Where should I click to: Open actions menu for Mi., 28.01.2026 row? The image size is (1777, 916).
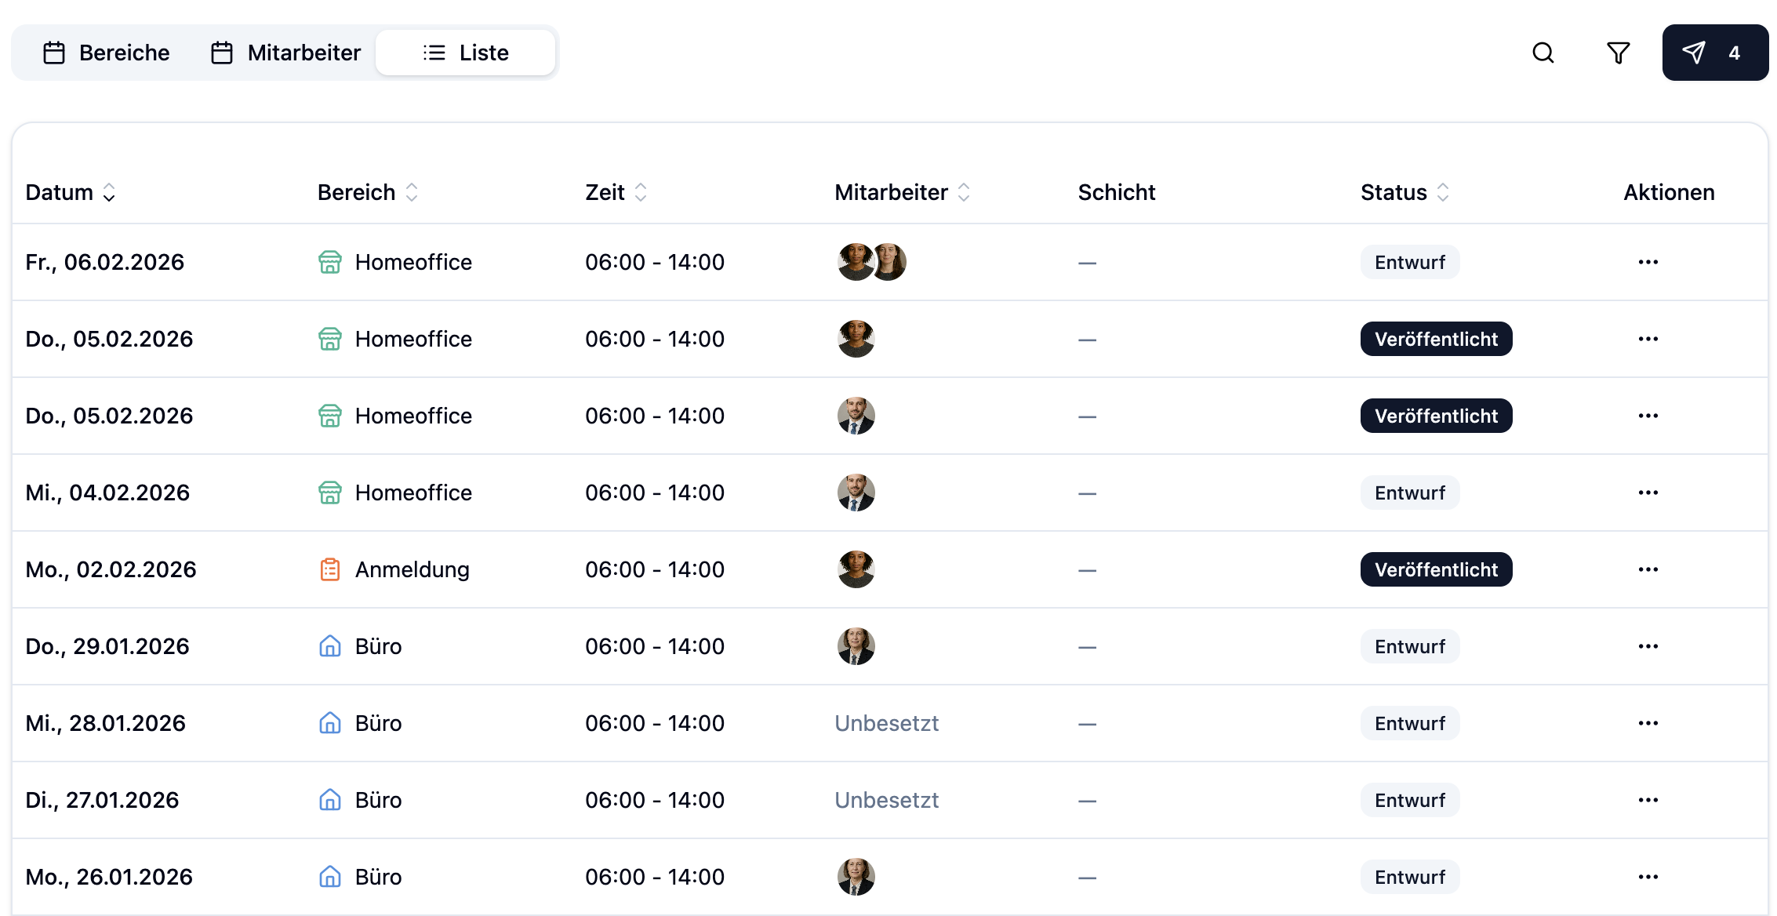[x=1648, y=723]
